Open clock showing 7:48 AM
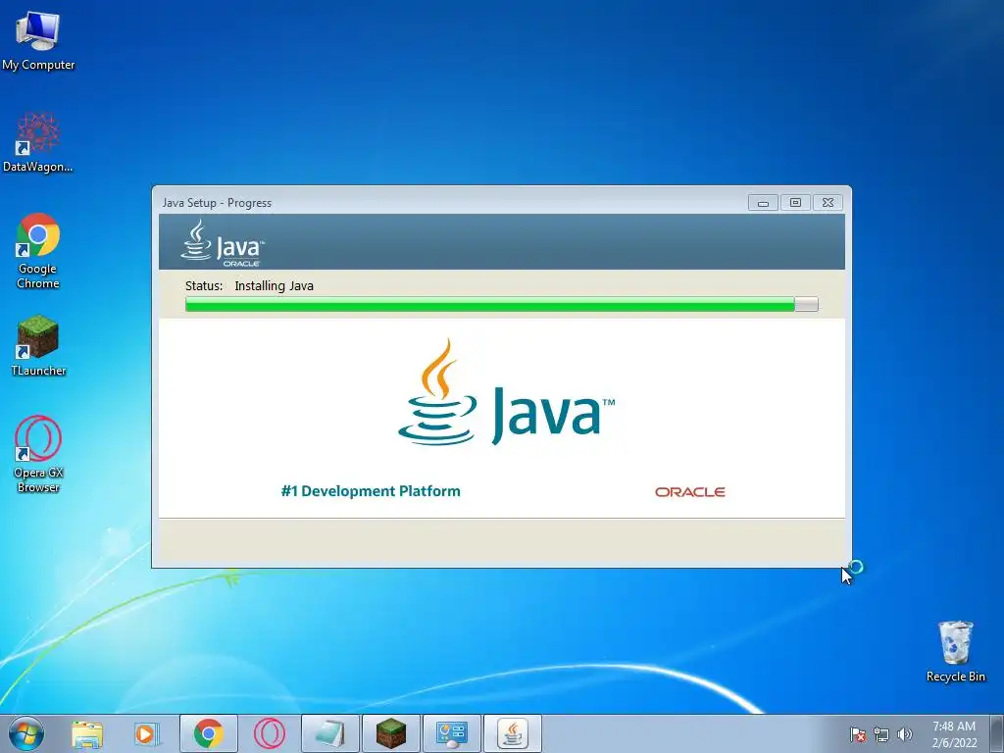1004x753 pixels. (954, 733)
